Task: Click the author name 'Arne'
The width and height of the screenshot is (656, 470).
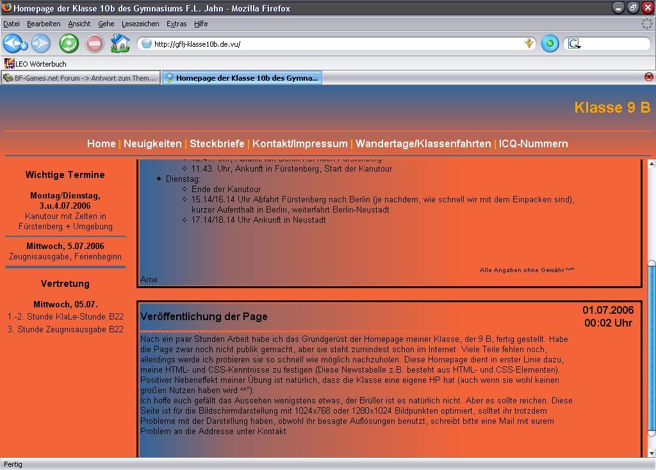Action: coord(149,279)
